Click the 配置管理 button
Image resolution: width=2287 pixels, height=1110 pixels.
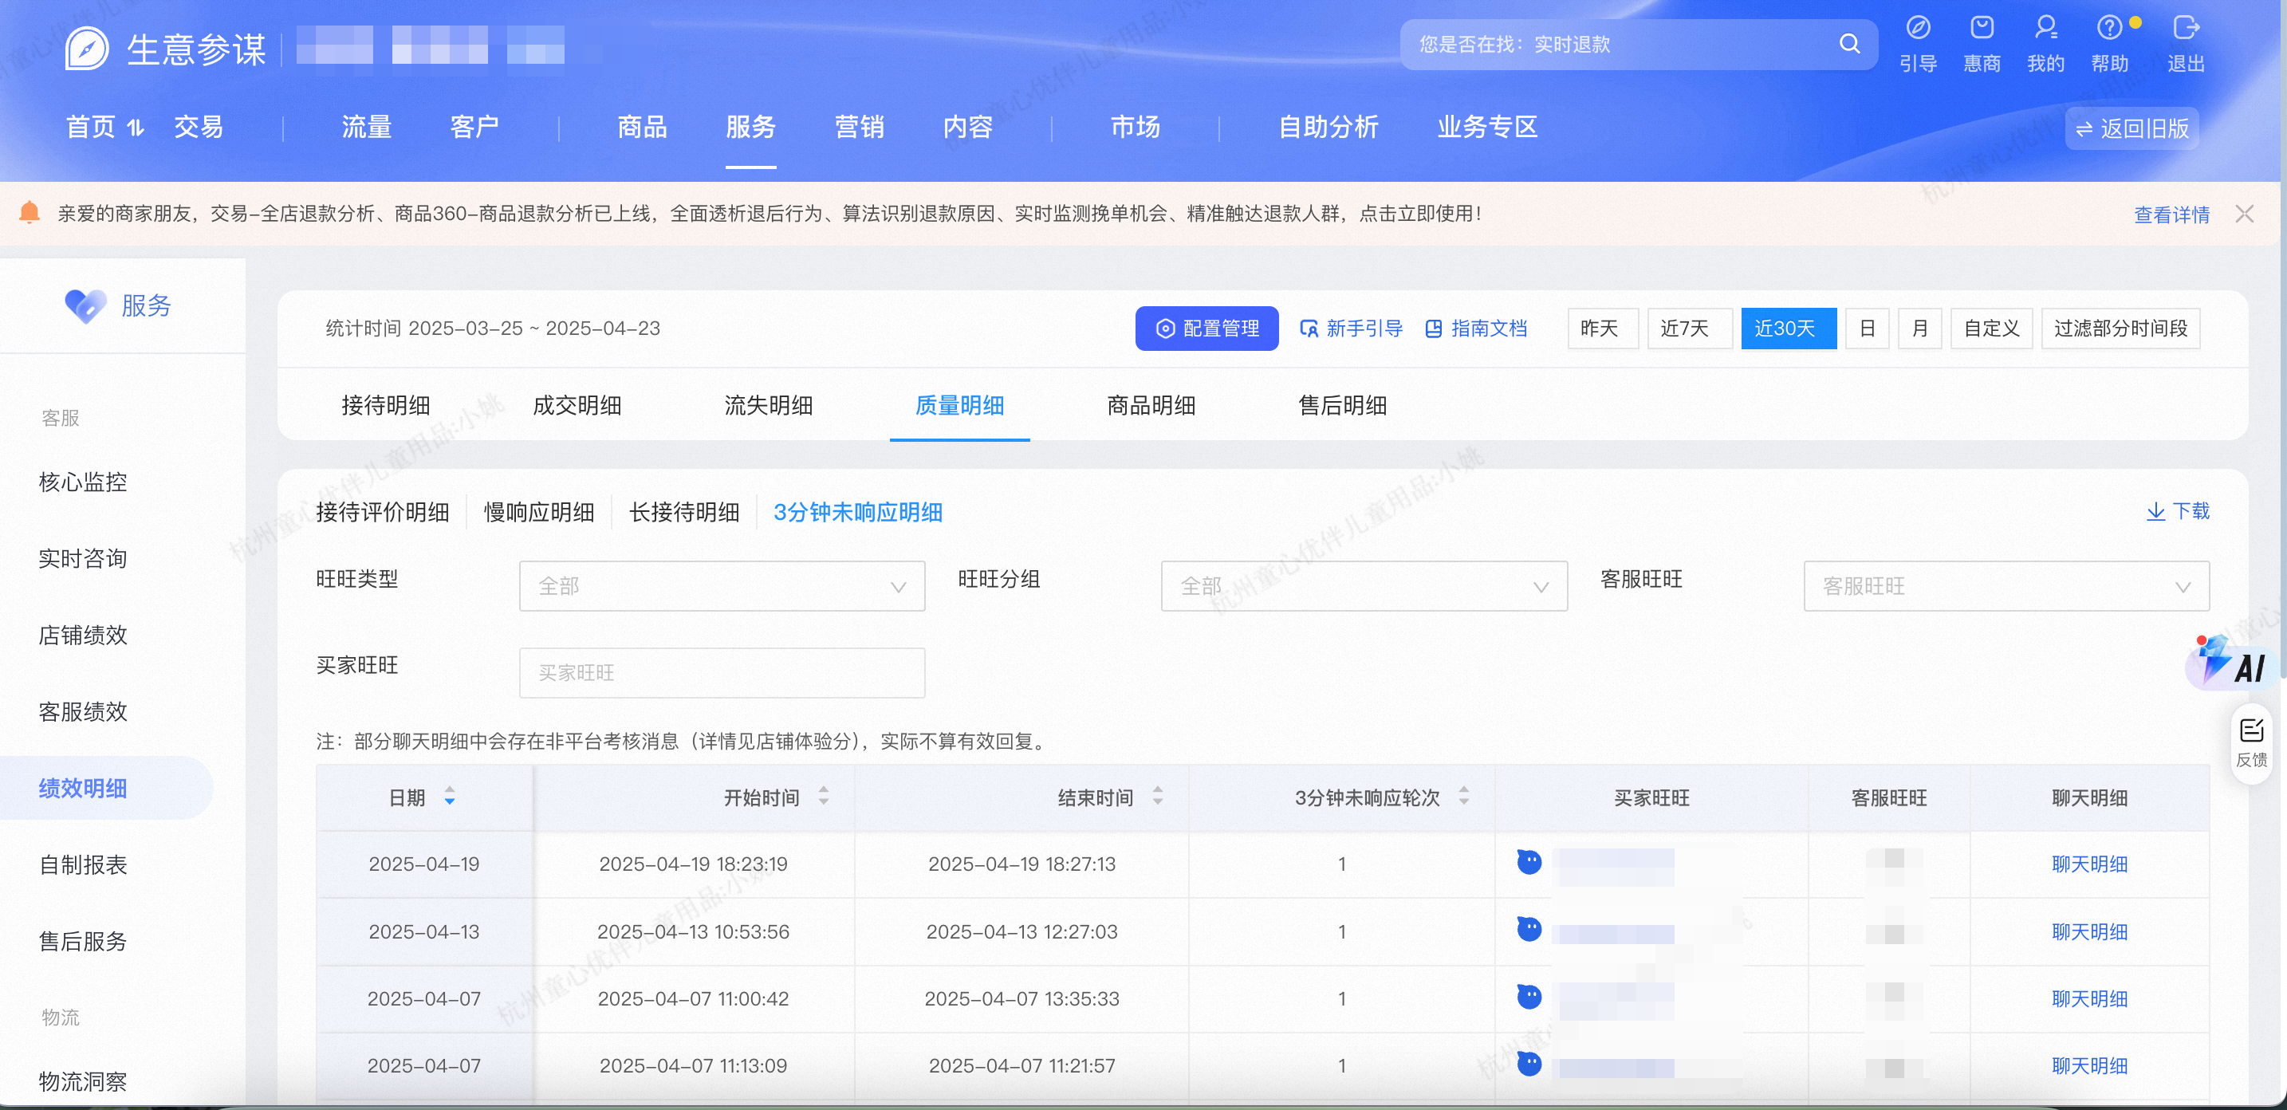click(1206, 329)
